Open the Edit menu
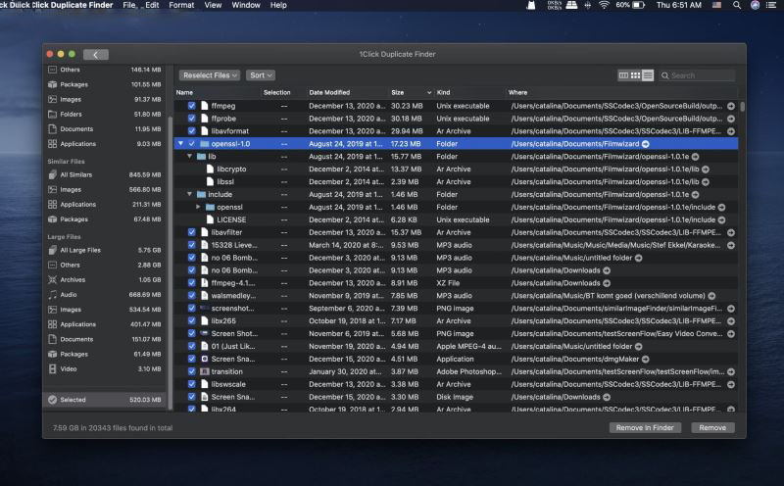 tap(152, 5)
